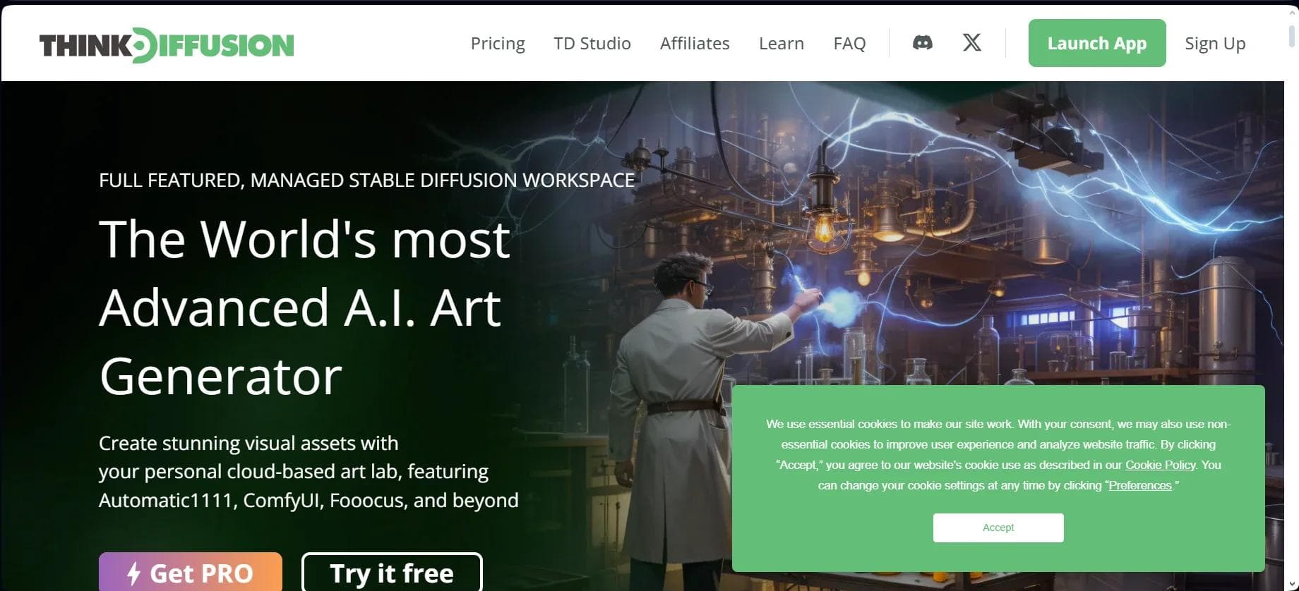1299x591 pixels.
Task: Click the Sign Up link
Action: tap(1214, 44)
